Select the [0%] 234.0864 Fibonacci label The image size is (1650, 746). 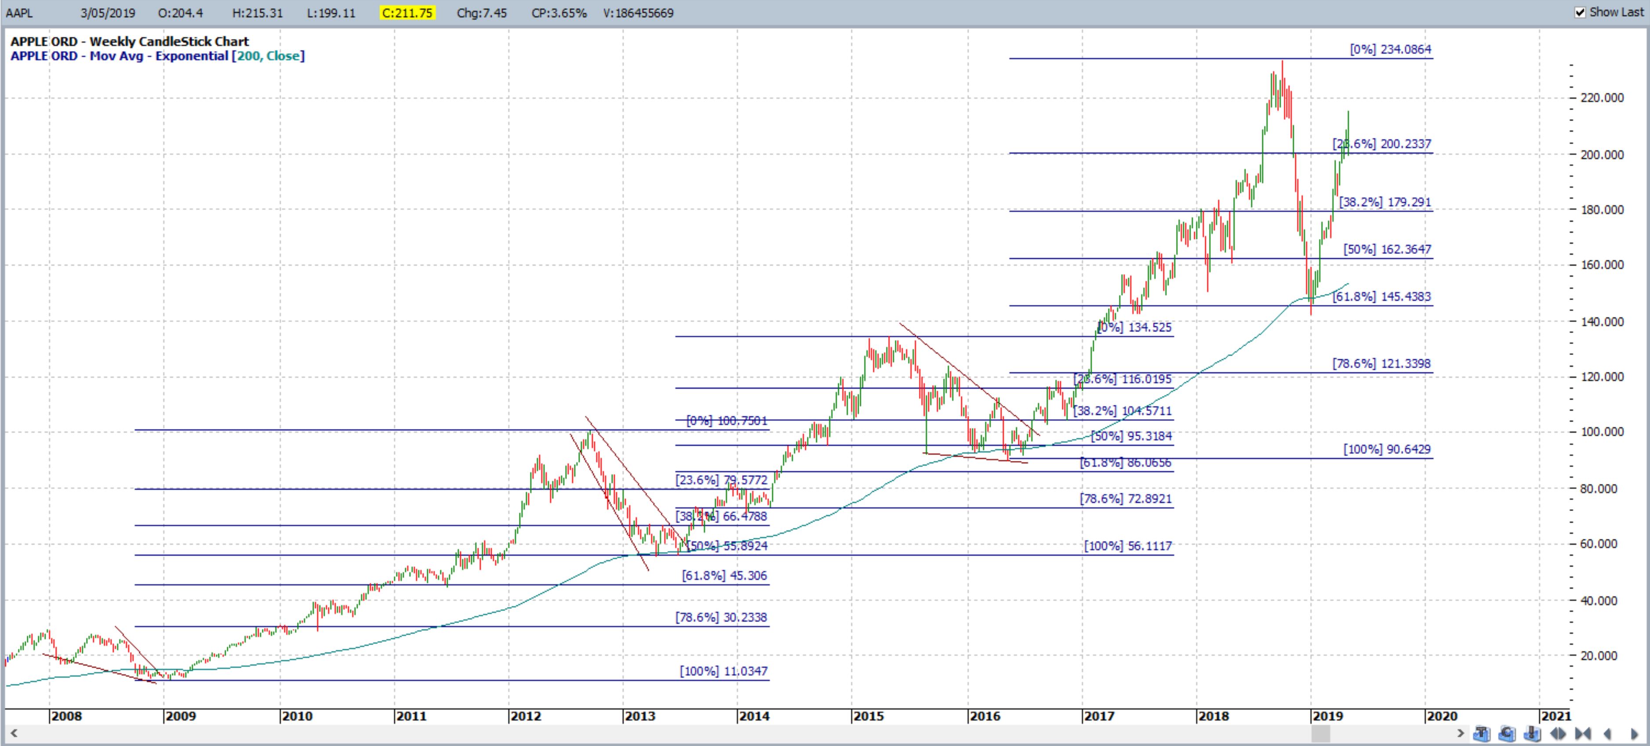click(1390, 49)
